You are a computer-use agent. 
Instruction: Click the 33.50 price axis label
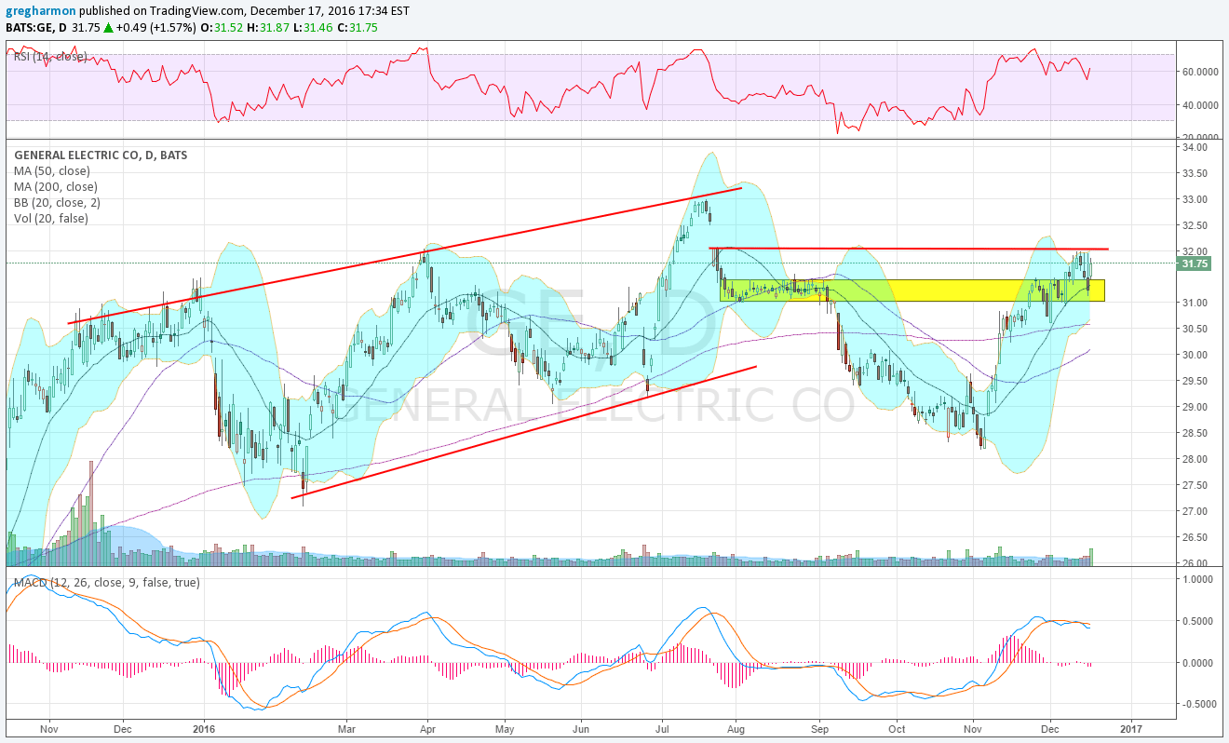[x=1195, y=173]
